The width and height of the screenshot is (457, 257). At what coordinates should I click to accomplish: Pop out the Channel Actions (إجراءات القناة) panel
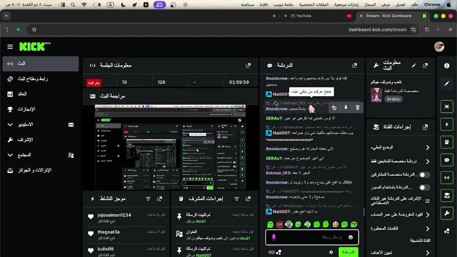coord(425,127)
